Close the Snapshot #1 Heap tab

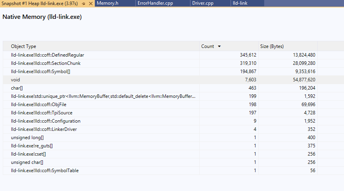click(90, 4)
